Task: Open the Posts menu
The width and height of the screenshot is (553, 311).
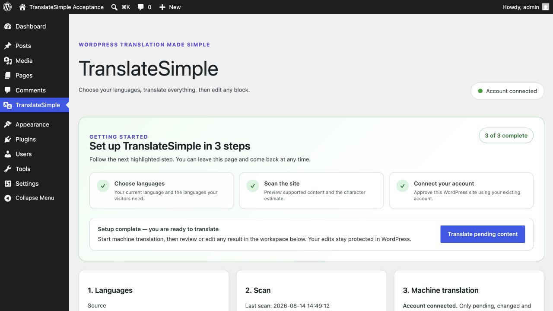Action: point(35,46)
